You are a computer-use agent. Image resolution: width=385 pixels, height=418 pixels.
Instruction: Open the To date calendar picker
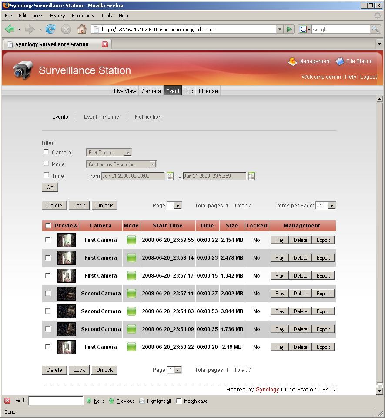pyautogui.click(x=251, y=176)
